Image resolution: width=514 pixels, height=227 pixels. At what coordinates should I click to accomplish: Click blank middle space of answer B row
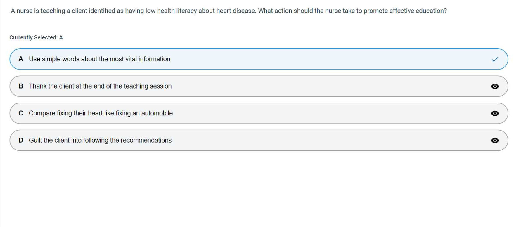click(x=321, y=86)
